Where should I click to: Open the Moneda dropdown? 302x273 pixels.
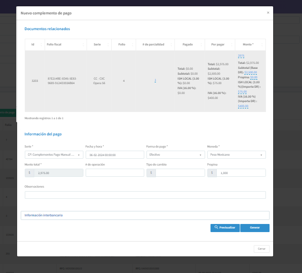click(237, 155)
